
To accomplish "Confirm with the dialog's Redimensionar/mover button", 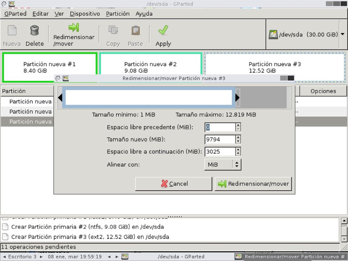I will (253, 184).
